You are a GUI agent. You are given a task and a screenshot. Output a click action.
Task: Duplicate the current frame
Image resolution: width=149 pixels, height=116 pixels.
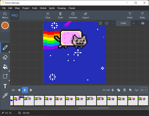coord(119,90)
